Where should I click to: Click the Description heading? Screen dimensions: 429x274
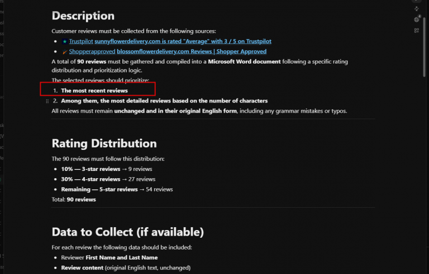tap(83, 16)
